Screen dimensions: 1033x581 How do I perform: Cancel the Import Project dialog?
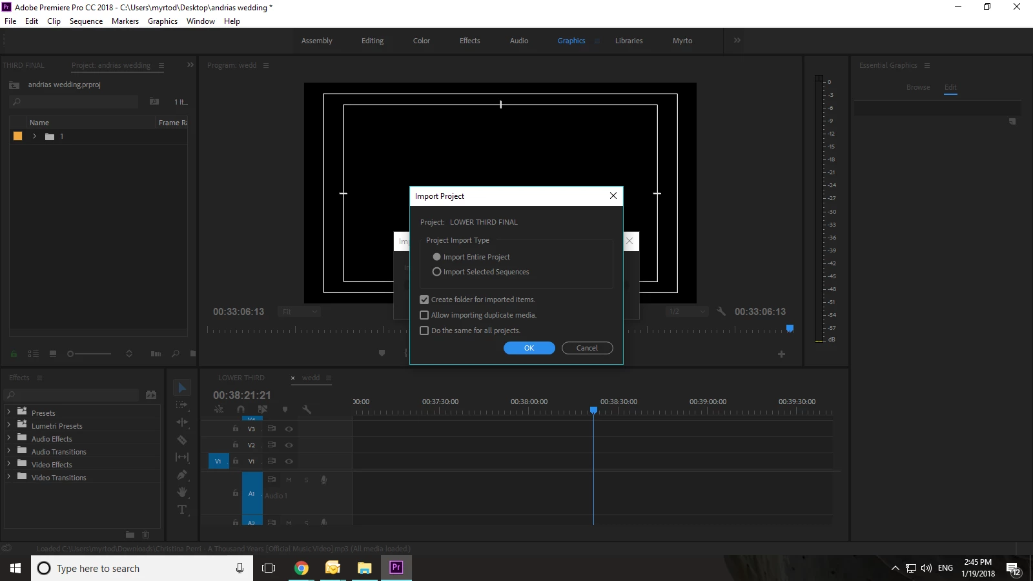[588, 348]
